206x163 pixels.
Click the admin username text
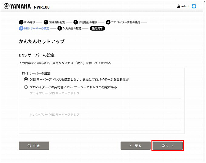[186, 6]
